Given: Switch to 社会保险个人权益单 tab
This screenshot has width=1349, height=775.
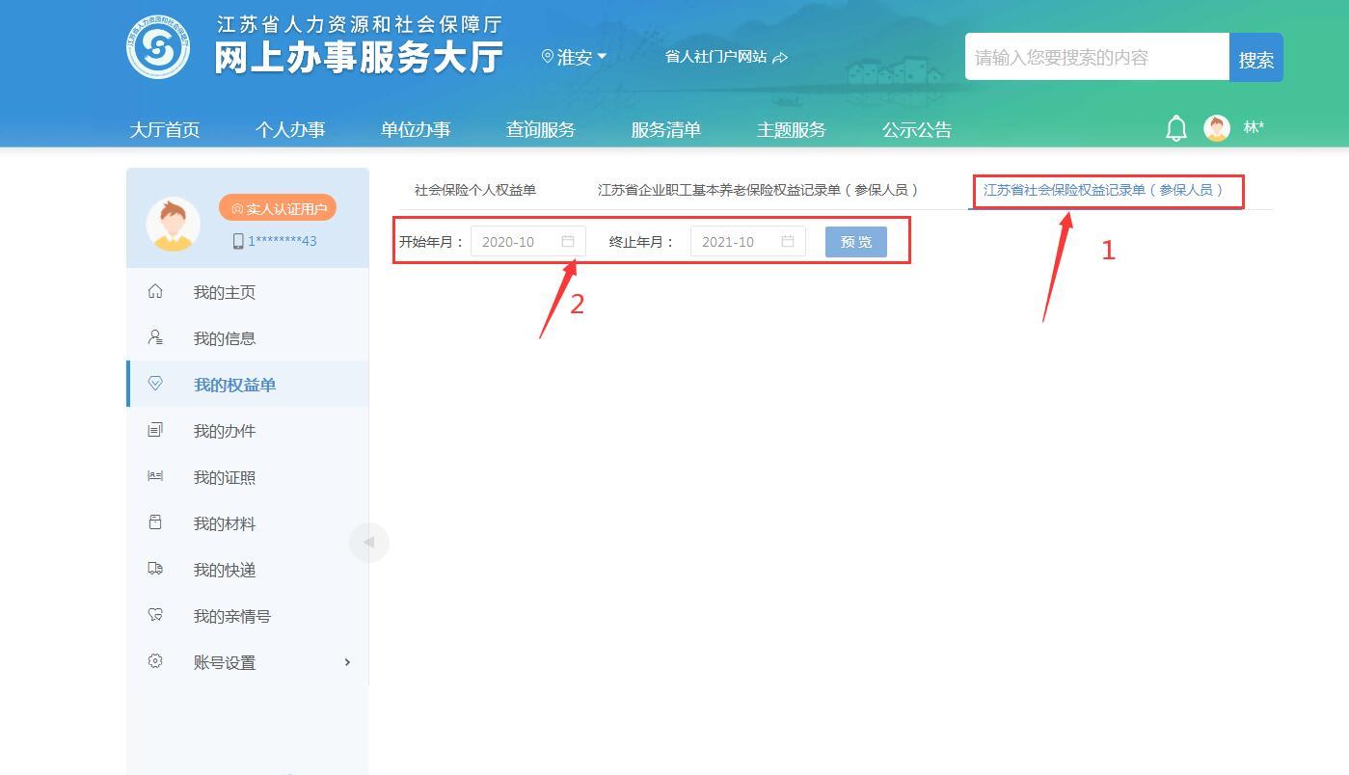Looking at the screenshot, I should [474, 190].
